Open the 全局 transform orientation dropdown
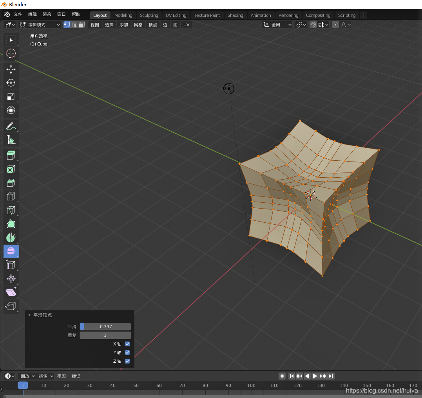 277,25
